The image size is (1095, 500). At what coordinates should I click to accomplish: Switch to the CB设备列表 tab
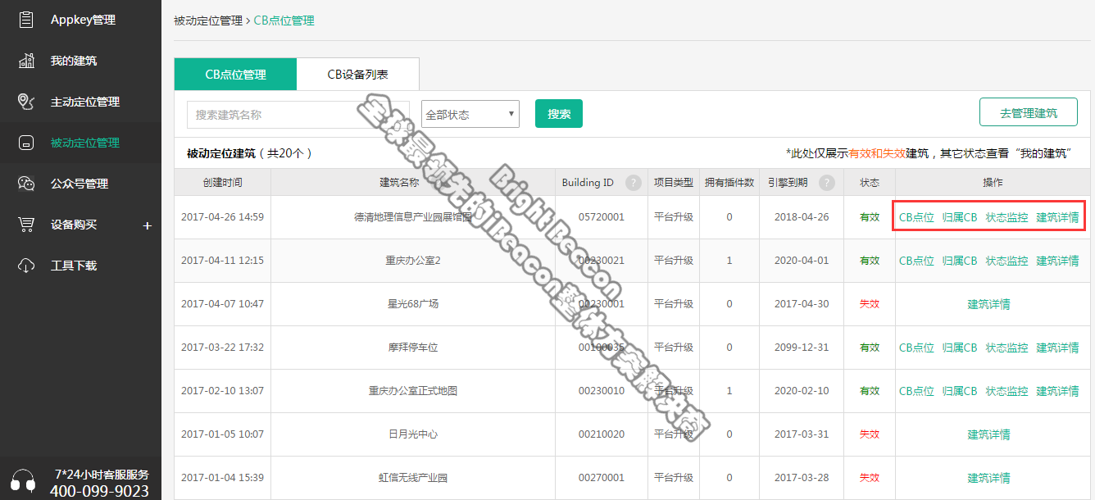(x=358, y=74)
